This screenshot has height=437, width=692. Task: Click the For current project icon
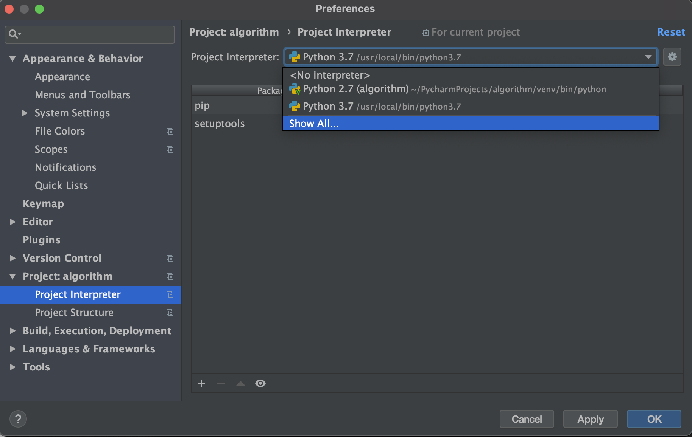pyautogui.click(x=425, y=33)
